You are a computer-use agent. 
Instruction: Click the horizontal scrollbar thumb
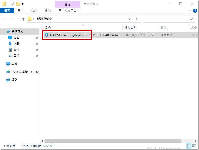(x=113, y=141)
